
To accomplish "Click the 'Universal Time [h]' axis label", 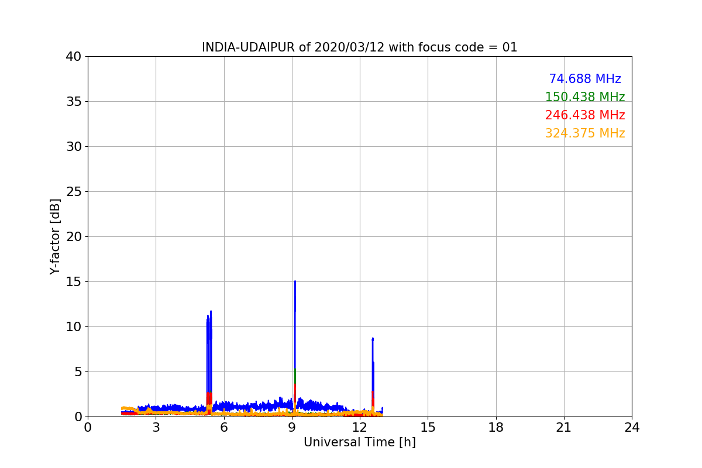I will 360,442.
